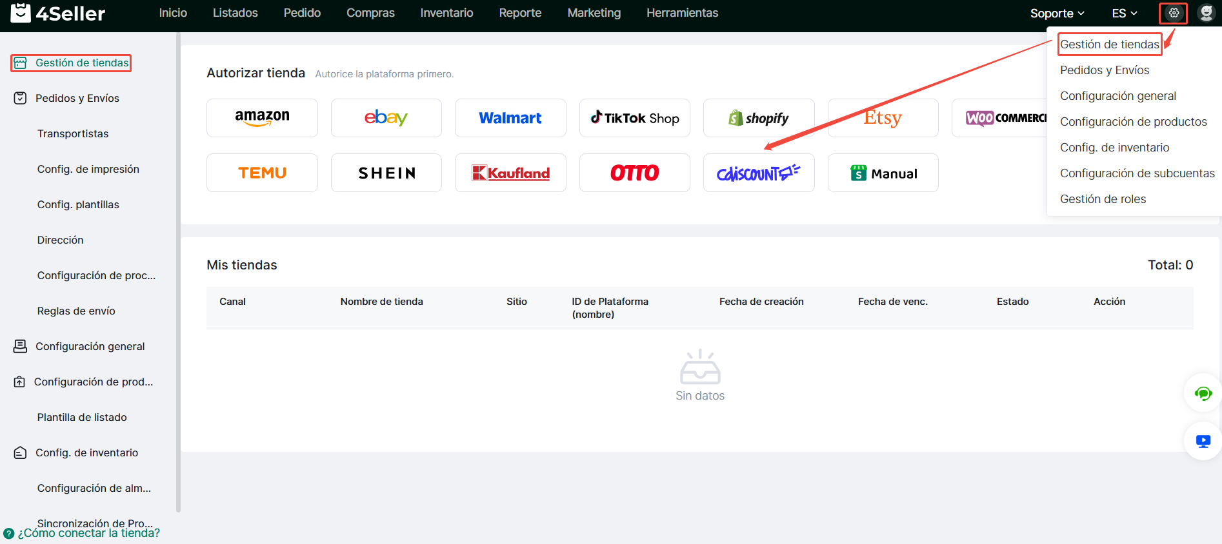
Task: Click the Config. de inventario sidebar icon
Action: point(21,452)
